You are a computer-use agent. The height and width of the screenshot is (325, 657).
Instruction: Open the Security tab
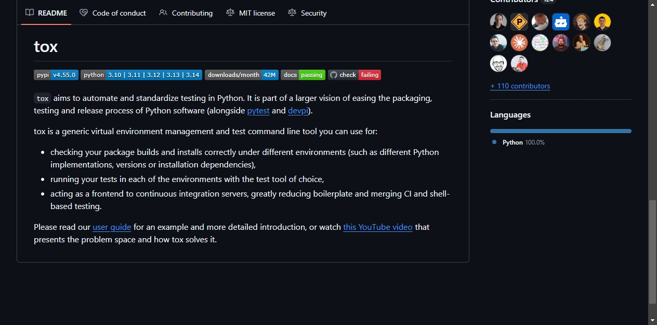pyautogui.click(x=307, y=13)
